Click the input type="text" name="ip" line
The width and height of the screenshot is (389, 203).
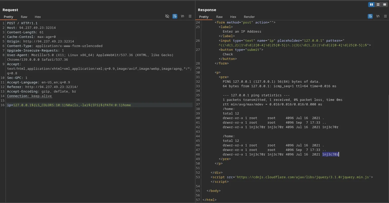[x=282, y=40]
